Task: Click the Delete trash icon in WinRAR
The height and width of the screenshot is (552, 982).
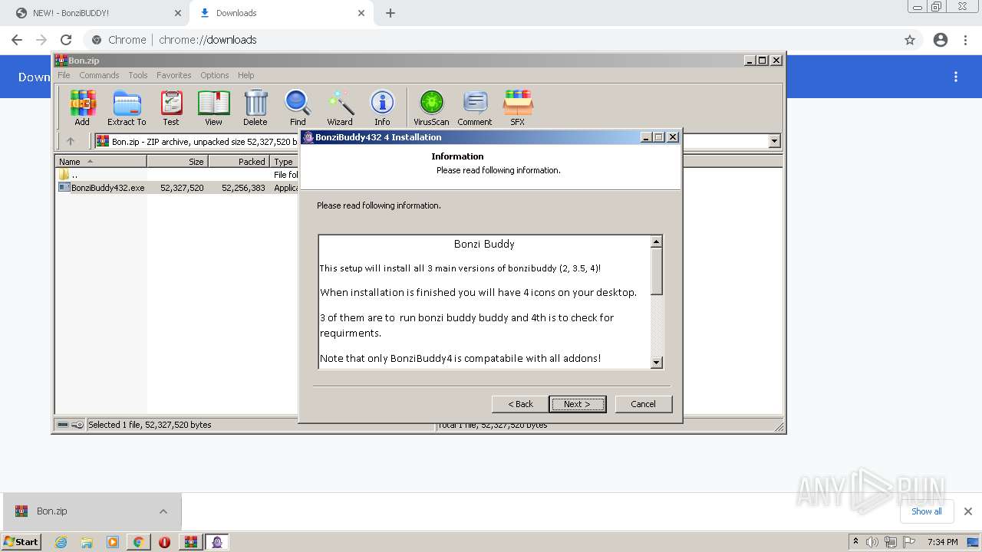Action: click(x=255, y=107)
